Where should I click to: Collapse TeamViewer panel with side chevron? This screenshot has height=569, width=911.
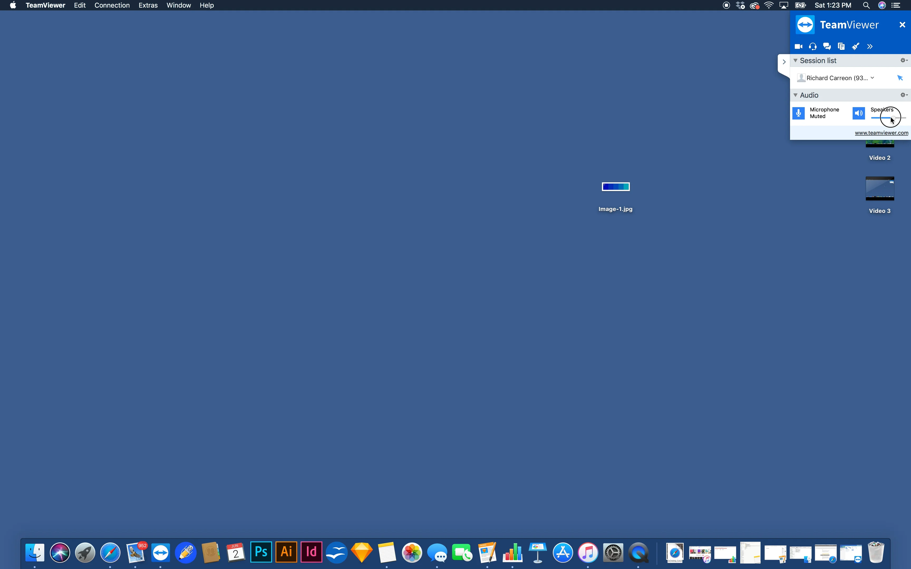(x=784, y=62)
